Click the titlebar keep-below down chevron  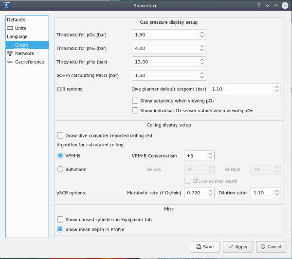267,5
